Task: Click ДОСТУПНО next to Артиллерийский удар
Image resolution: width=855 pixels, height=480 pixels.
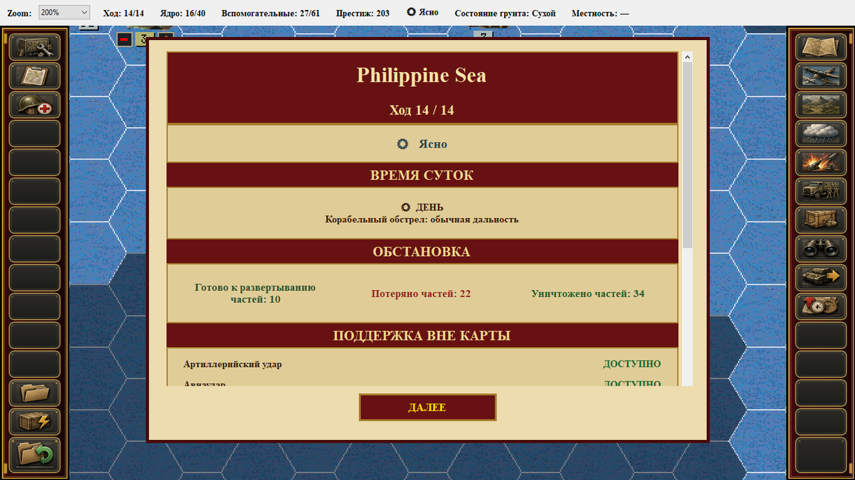Action: pos(632,364)
